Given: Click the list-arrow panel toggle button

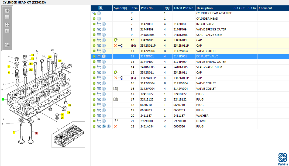Looking at the screenshot, I should (7, 45).
